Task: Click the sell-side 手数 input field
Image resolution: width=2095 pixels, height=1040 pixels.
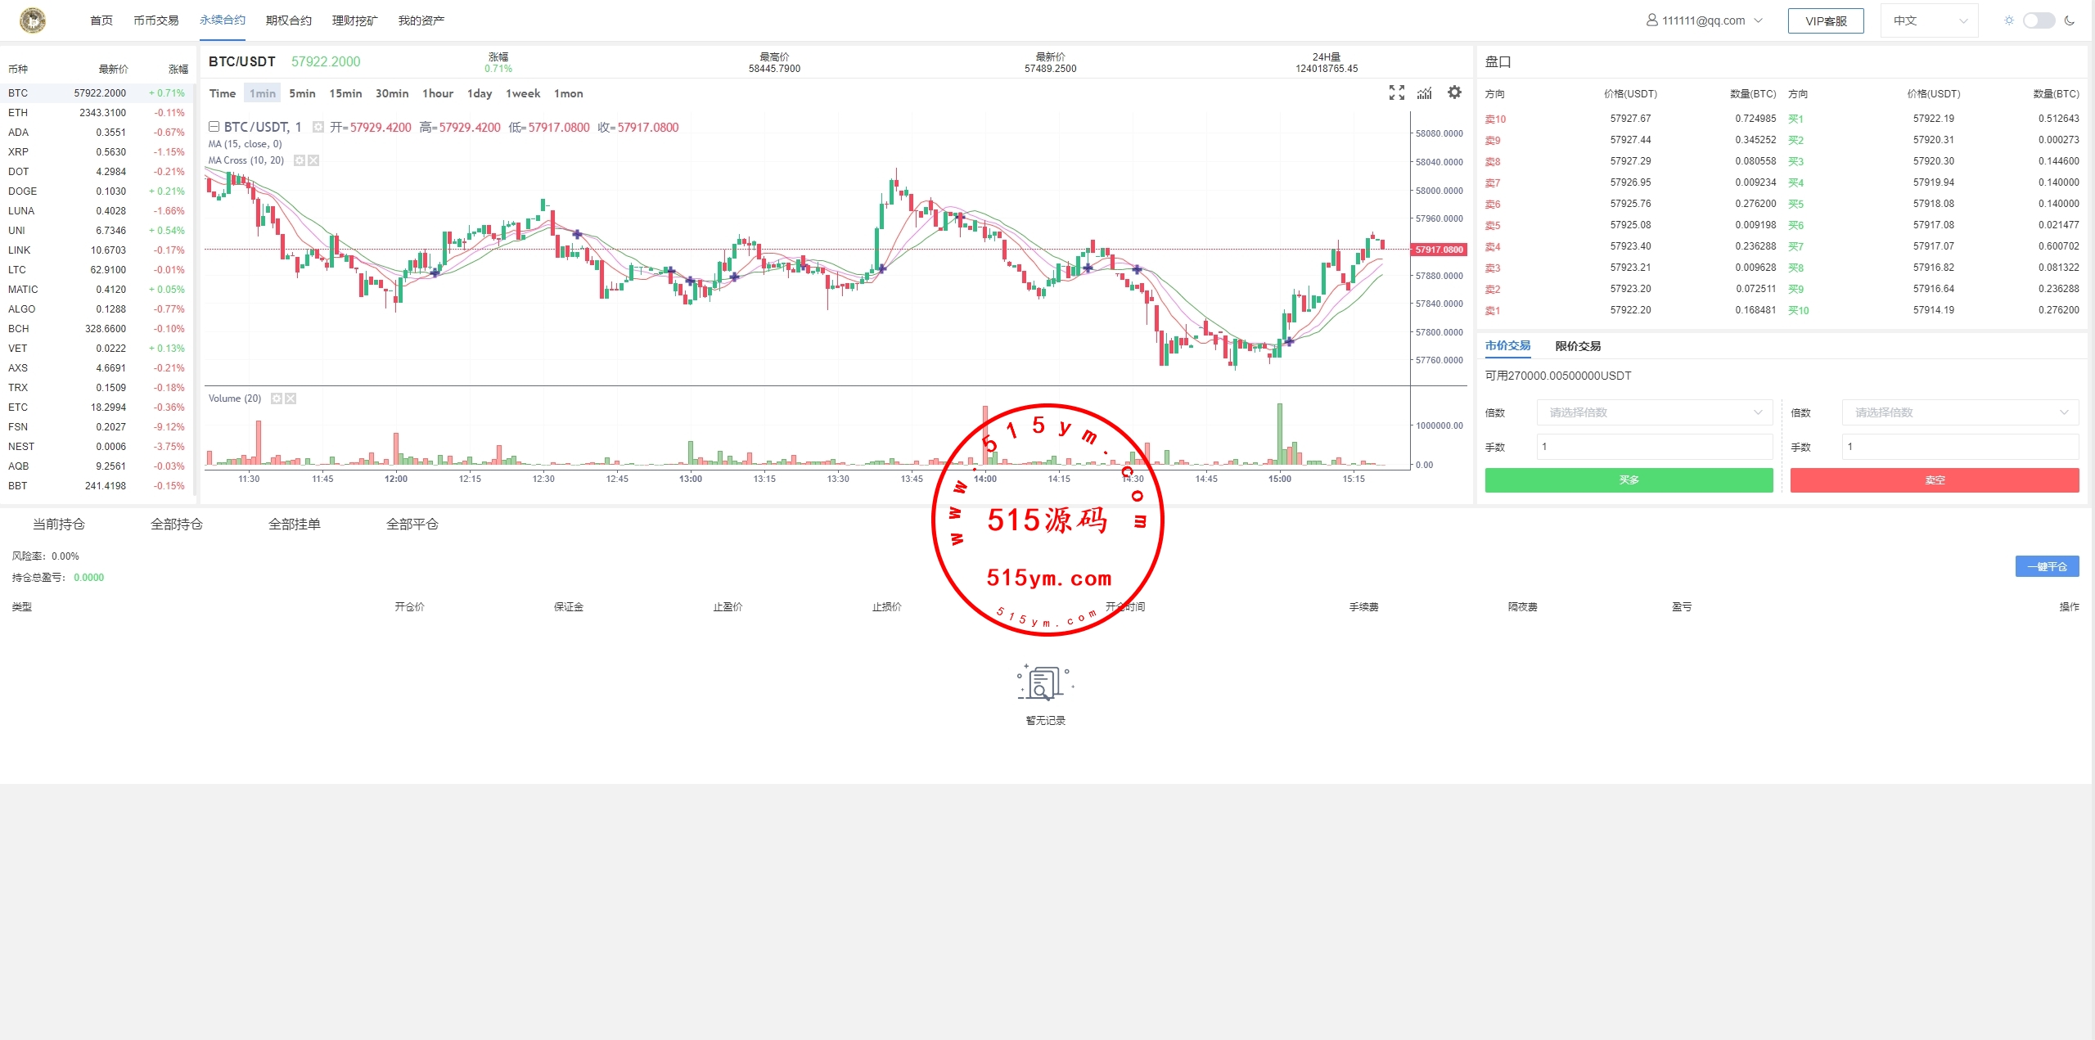Action: pos(1960,447)
